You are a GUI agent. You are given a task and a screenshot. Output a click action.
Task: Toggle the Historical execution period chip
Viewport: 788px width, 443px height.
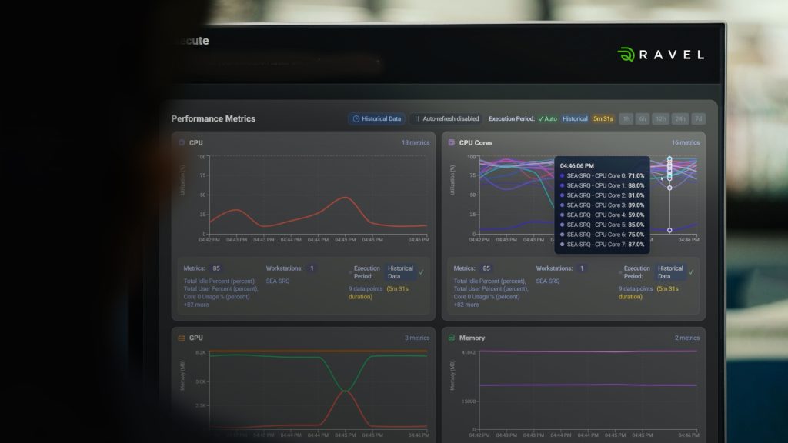(575, 119)
